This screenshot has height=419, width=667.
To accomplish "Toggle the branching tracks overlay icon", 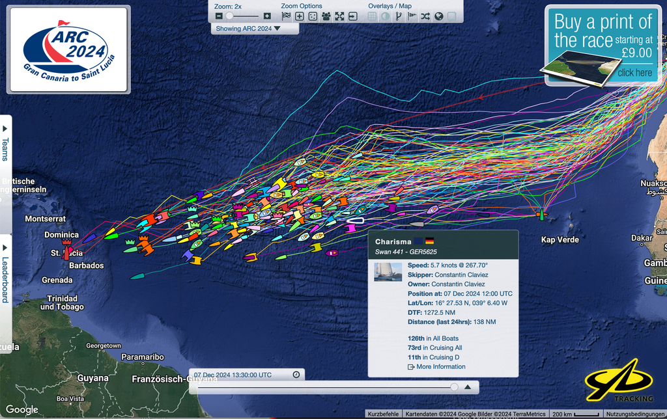I will pyautogui.click(x=399, y=16).
